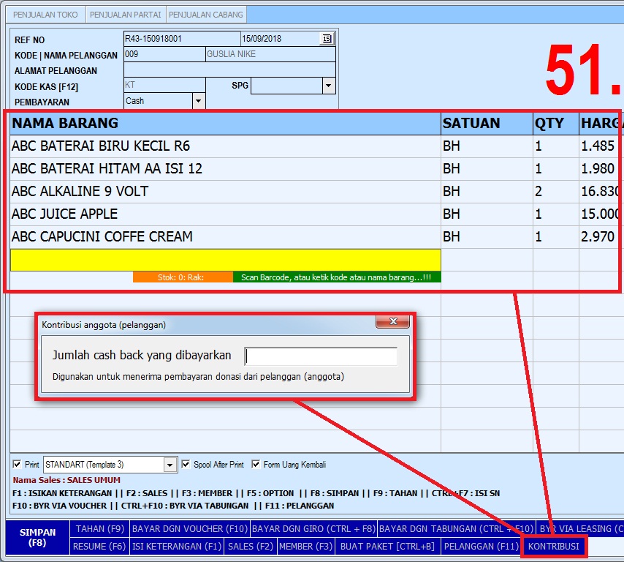The image size is (624, 562).
Task: Click the SALES (F2) button
Action: (251, 546)
